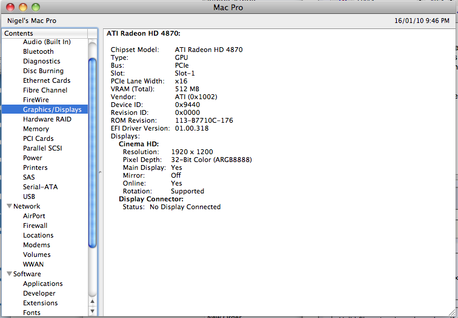Screen dimensions: 458x318
Task: Click the Resolution value 1920 x 1200
Action: [192, 152]
